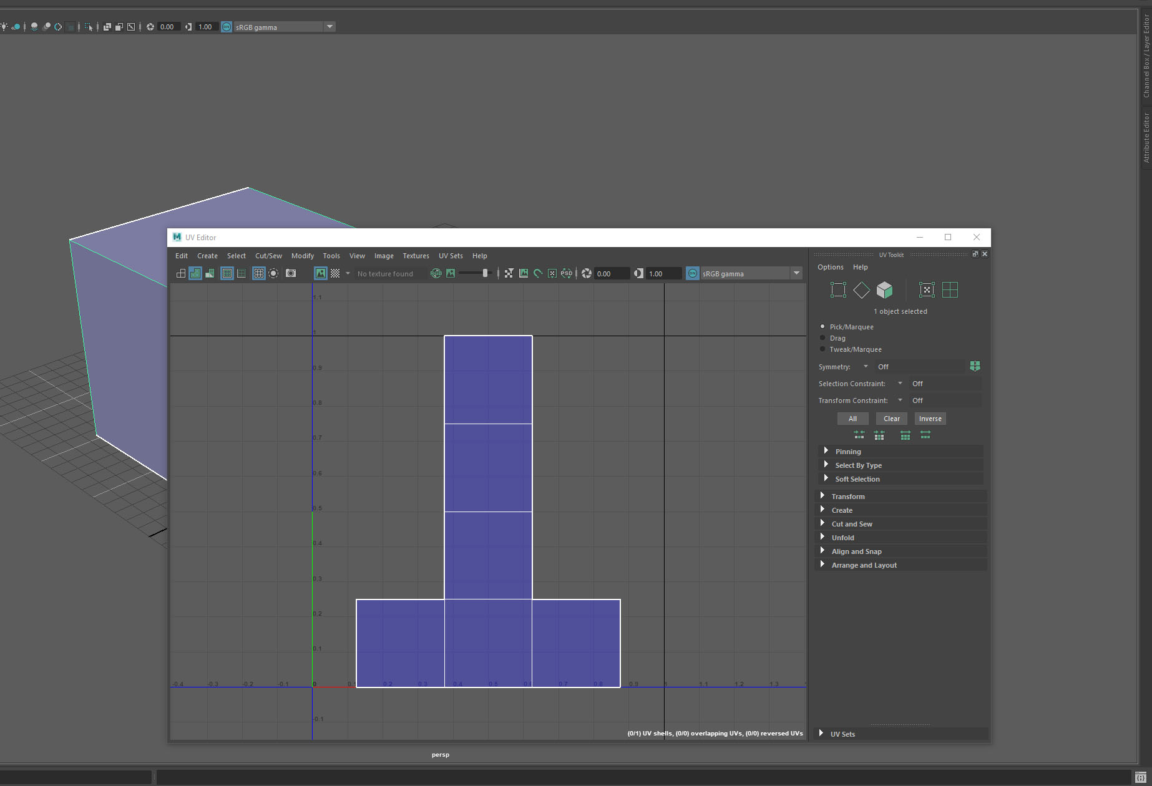This screenshot has height=786, width=1152.
Task: Open the Textures menu
Action: (x=416, y=256)
